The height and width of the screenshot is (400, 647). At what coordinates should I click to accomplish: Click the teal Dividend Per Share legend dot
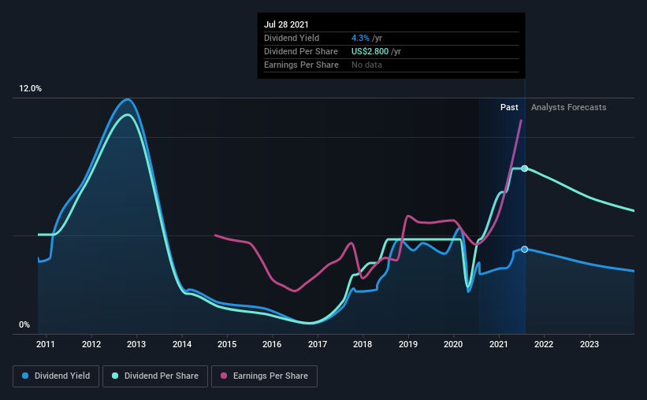[x=115, y=376]
